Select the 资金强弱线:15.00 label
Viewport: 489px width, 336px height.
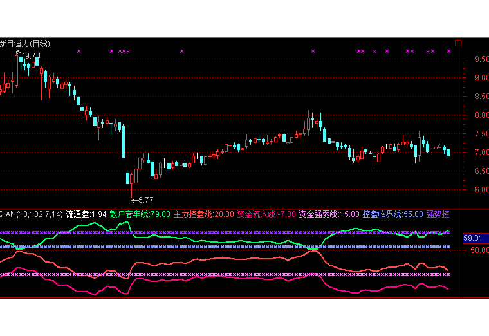click(329, 214)
